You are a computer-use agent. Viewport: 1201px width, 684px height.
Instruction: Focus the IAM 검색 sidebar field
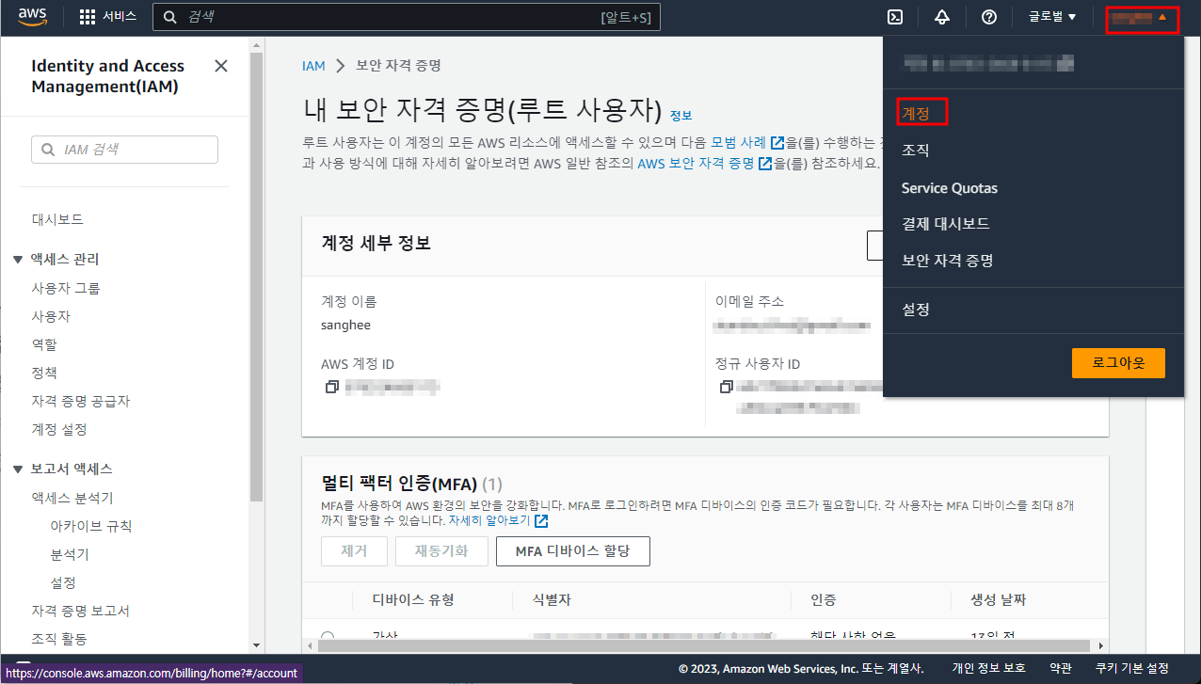tap(124, 150)
